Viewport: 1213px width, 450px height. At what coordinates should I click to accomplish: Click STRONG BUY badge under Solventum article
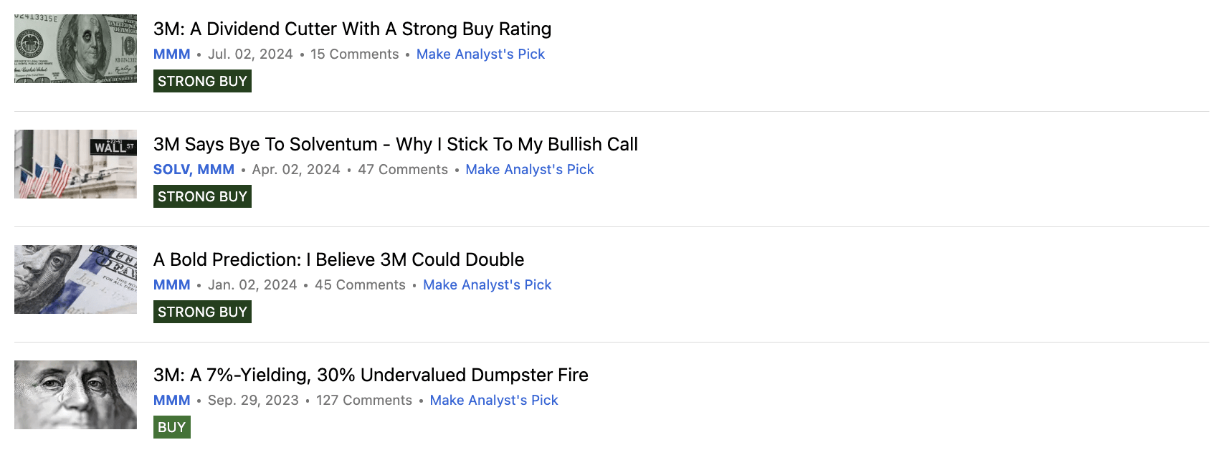coord(202,196)
